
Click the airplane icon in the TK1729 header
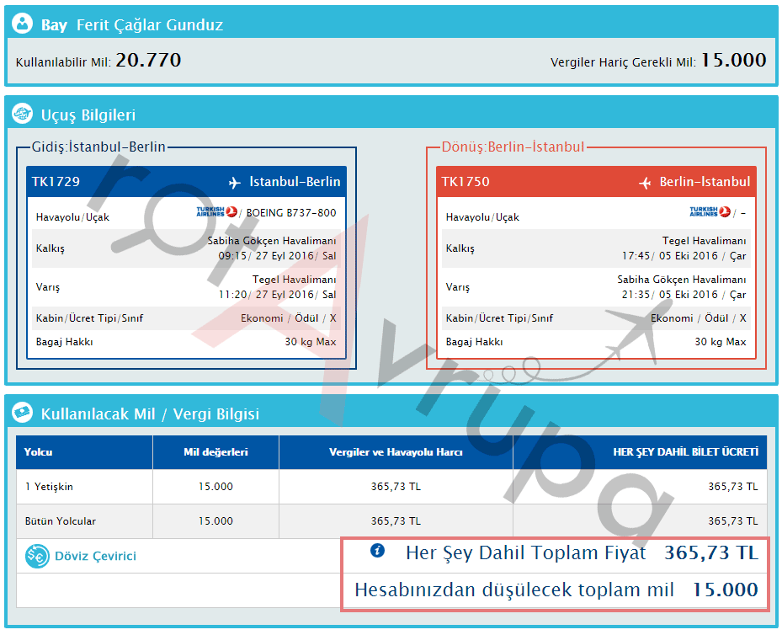click(x=235, y=182)
